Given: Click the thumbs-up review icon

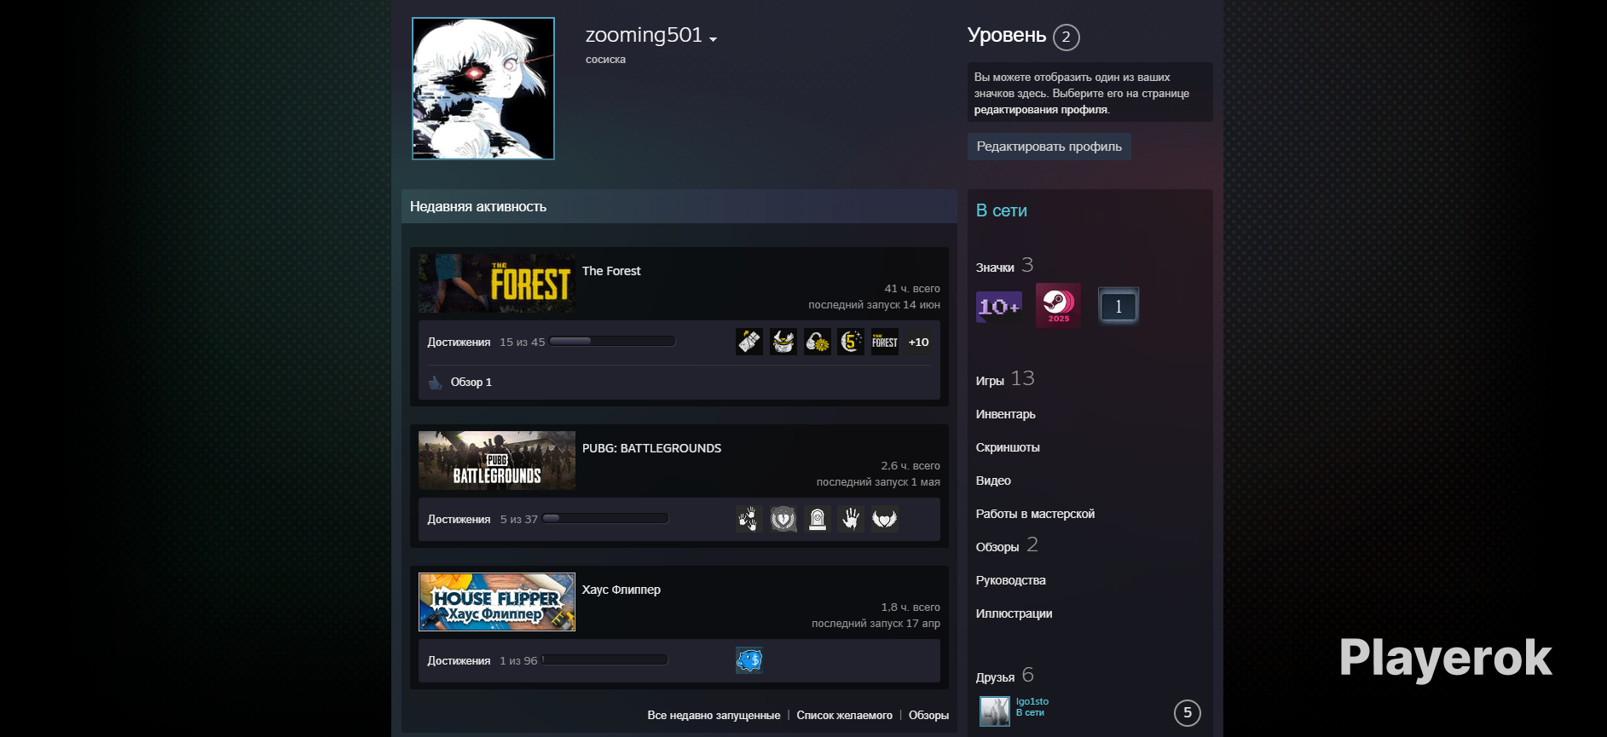Looking at the screenshot, I should tap(436, 383).
